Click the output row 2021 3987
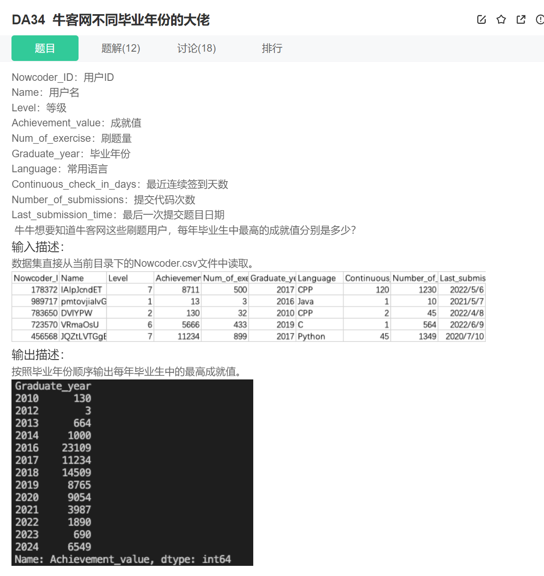544x576 pixels. (53, 510)
